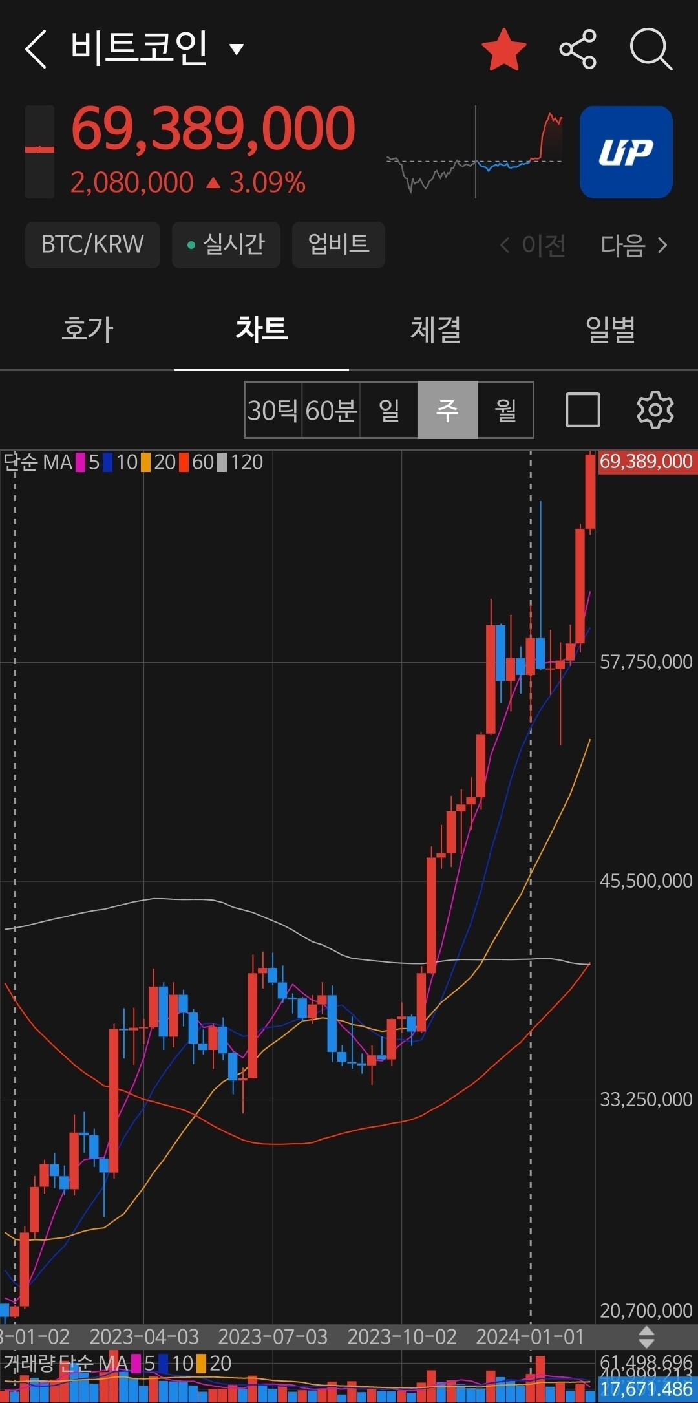Open the share icon
The height and width of the screenshot is (1403, 698).
(x=577, y=49)
